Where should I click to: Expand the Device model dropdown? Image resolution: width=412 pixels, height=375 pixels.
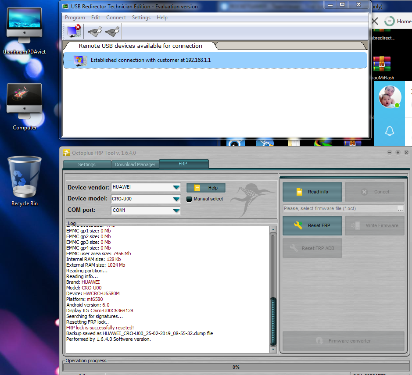point(176,199)
